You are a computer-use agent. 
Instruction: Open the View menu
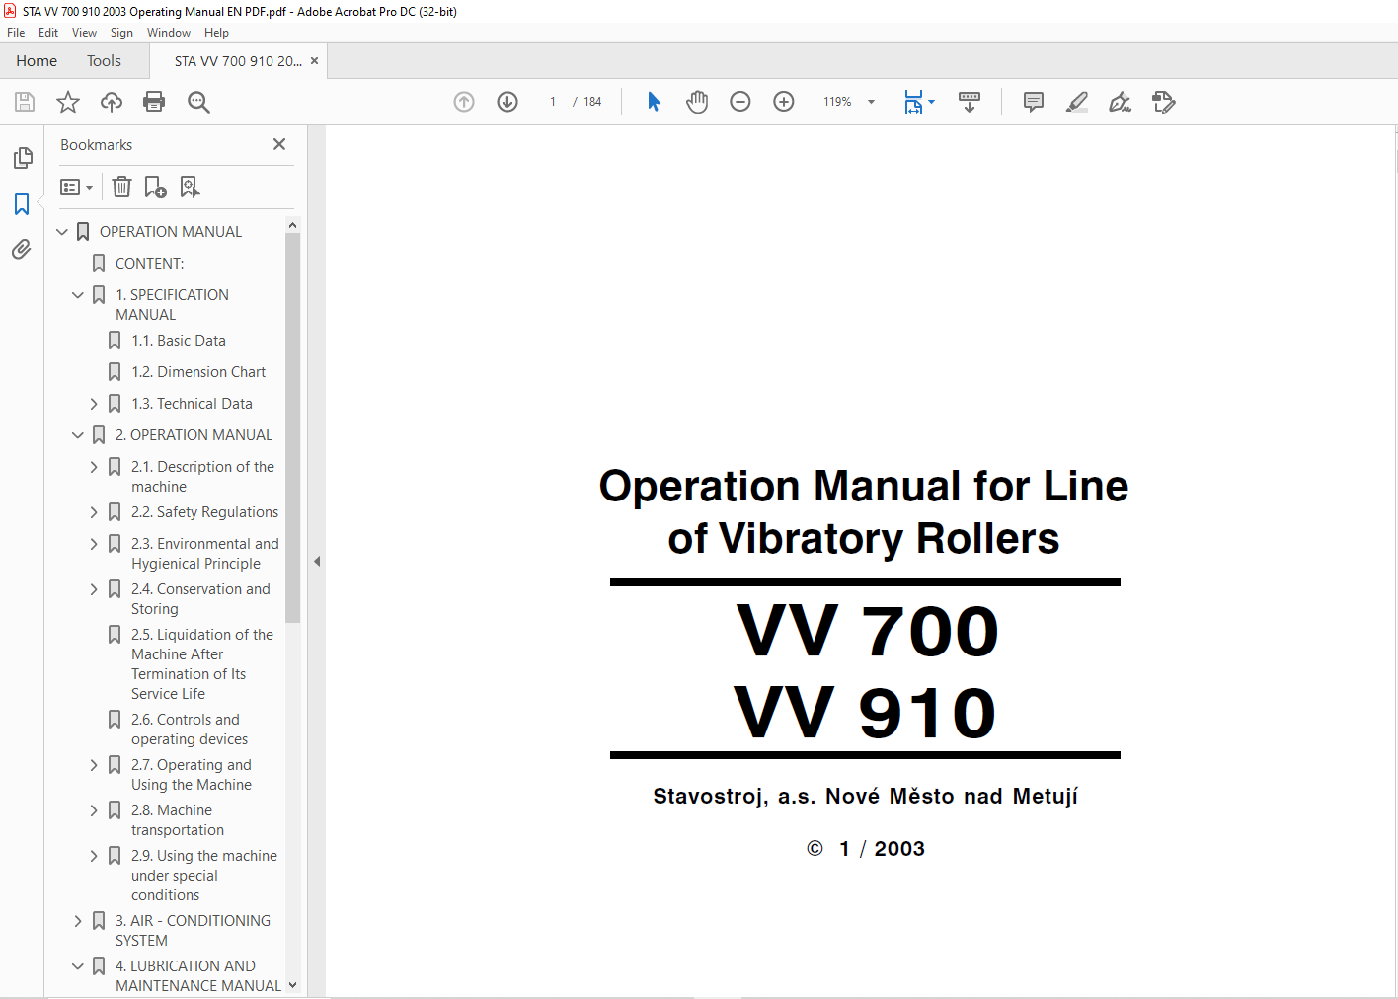point(84,33)
